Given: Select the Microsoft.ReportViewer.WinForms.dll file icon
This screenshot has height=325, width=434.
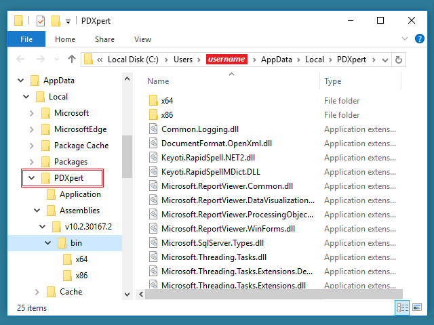Looking at the screenshot, I should point(153,228).
